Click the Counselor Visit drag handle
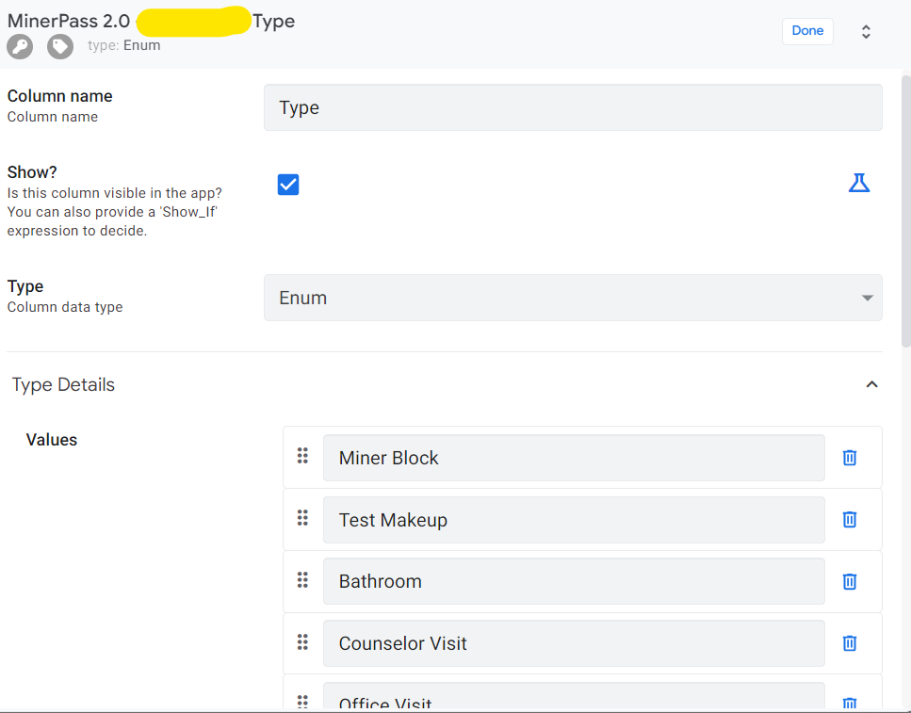The image size is (911, 713). pyautogui.click(x=302, y=642)
